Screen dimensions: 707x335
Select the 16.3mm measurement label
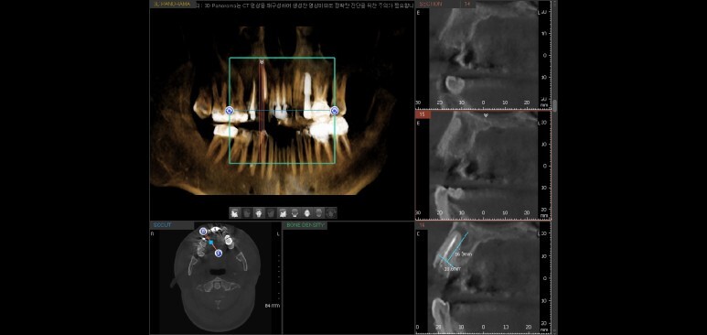pos(463,254)
